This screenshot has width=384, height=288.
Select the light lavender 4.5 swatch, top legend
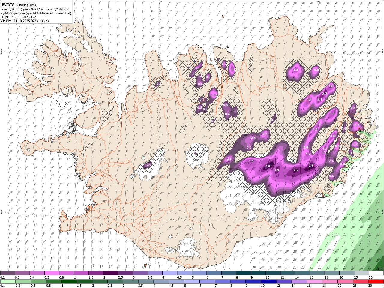184,273
